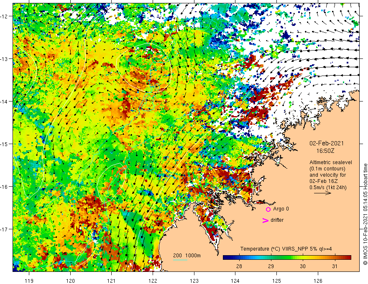The width and height of the screenshot is (368, 284).
Task: Click the 'Temperature (°C) VIIRS_NPP 5% ql>=4' title
Action: (x=286, y=249)
